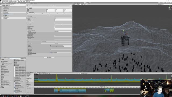This screenshot has height=97, width=172.
Task: Open the Add Profiler dropdown
Action: 29,74
